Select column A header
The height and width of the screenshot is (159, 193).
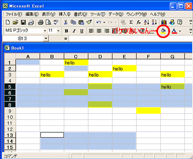coord(28,56)
